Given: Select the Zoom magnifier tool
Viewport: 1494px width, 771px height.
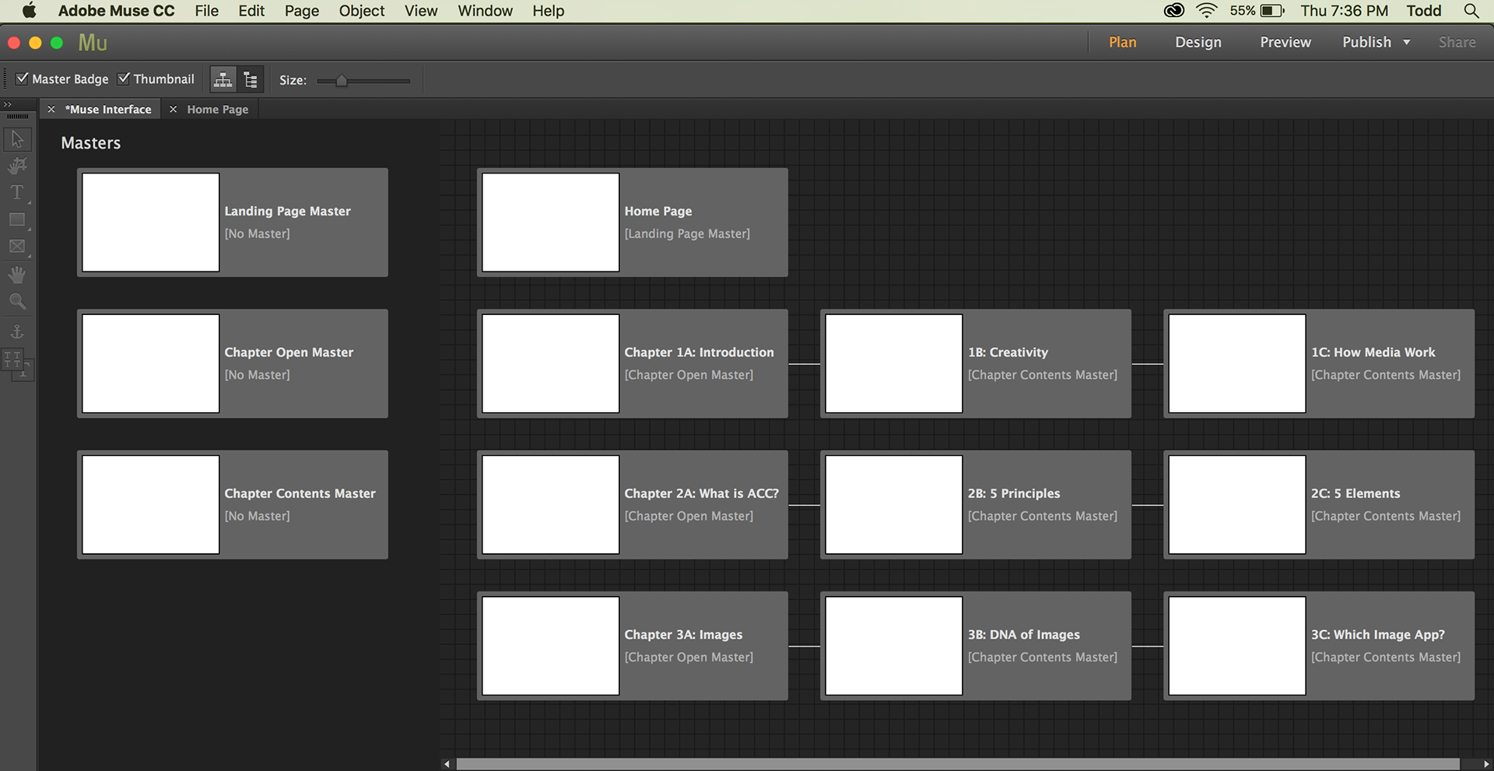Looking at the screenshot, I should click(17, 301).
